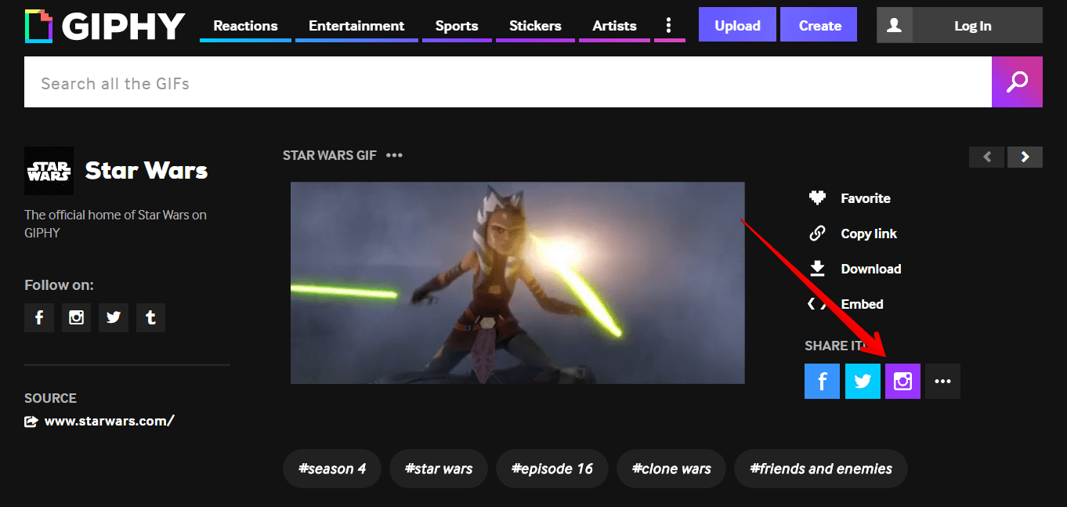
Task: Click the Create button
Action: [819, 25]
